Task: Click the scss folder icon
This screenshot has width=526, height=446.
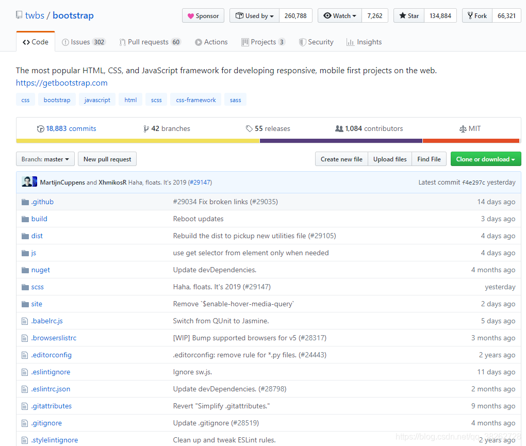Action: pos(25,287)
